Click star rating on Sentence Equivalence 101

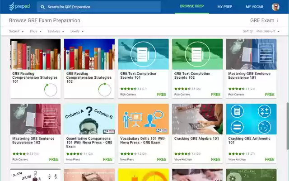pos(237,89)
